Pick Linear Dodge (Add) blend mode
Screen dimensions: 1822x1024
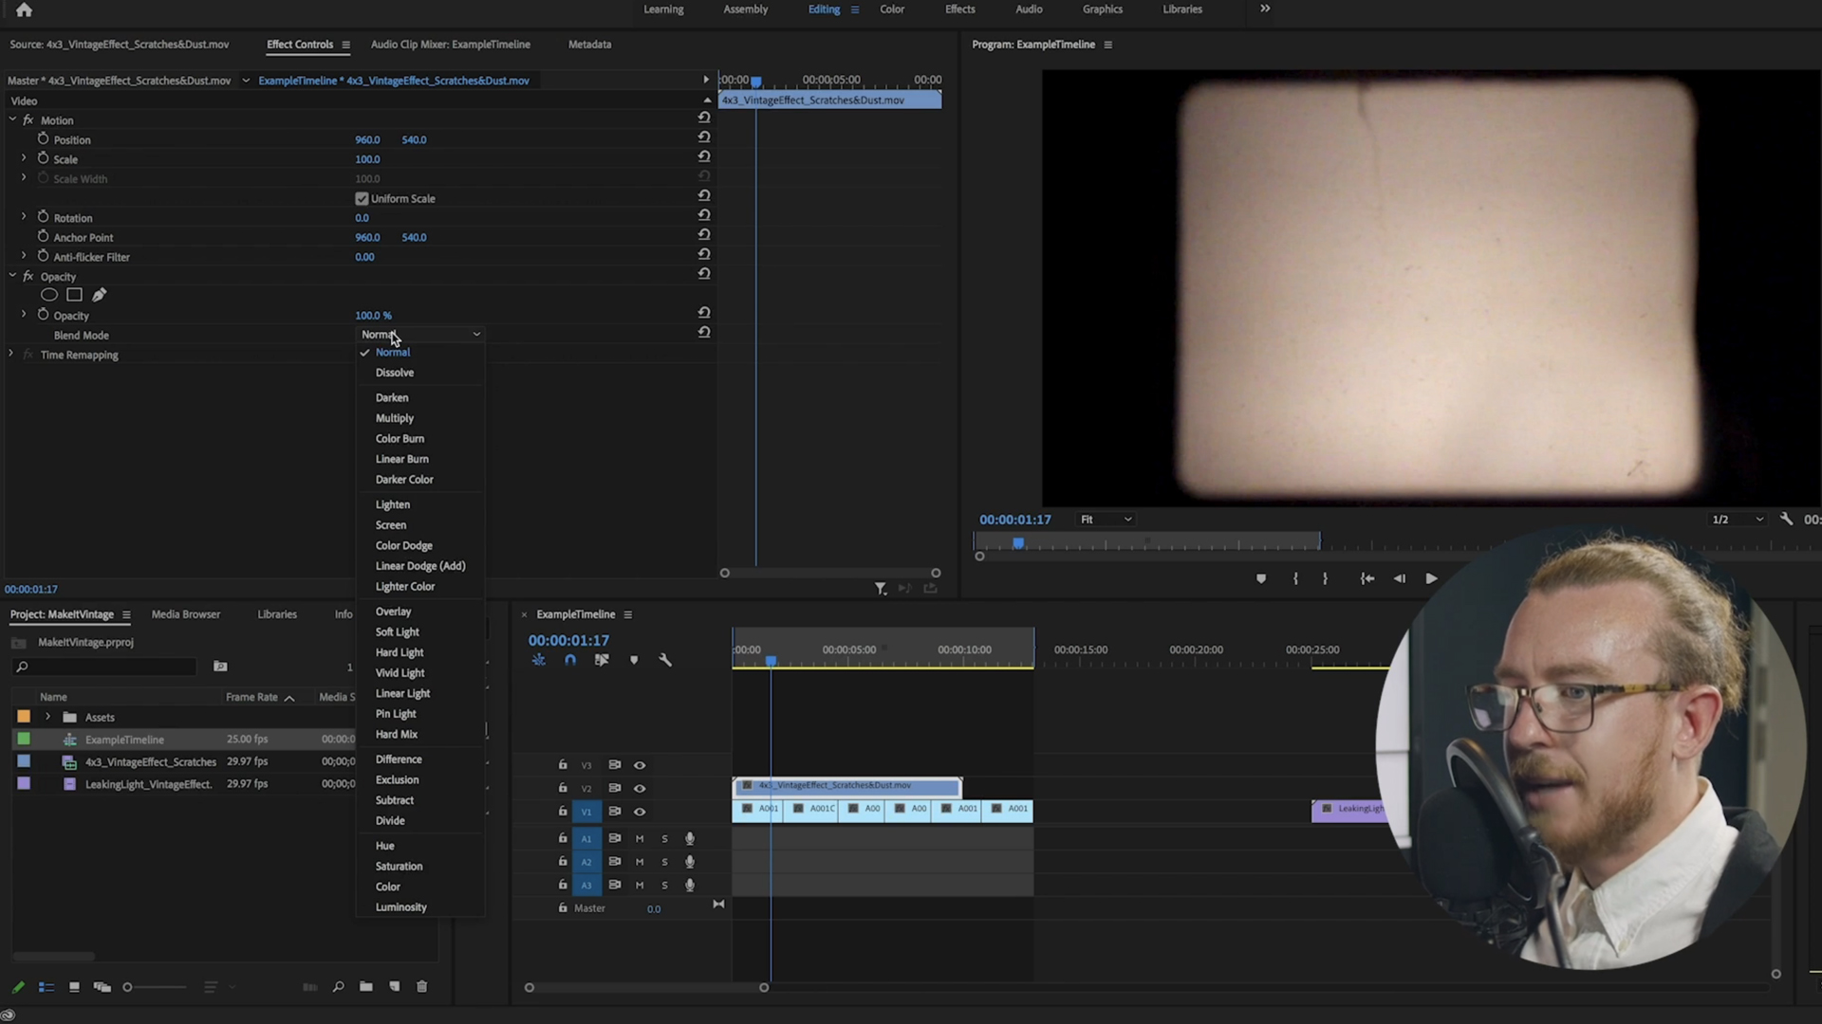pyautogui.click(x=420, y=566)
